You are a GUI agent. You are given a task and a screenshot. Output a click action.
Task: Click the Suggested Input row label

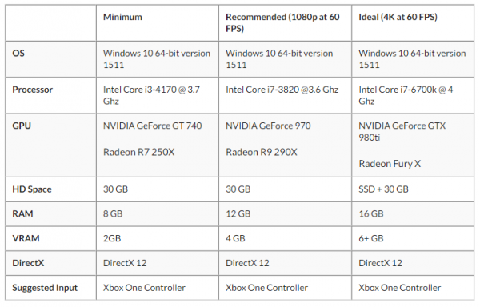[x=45, y=288]
